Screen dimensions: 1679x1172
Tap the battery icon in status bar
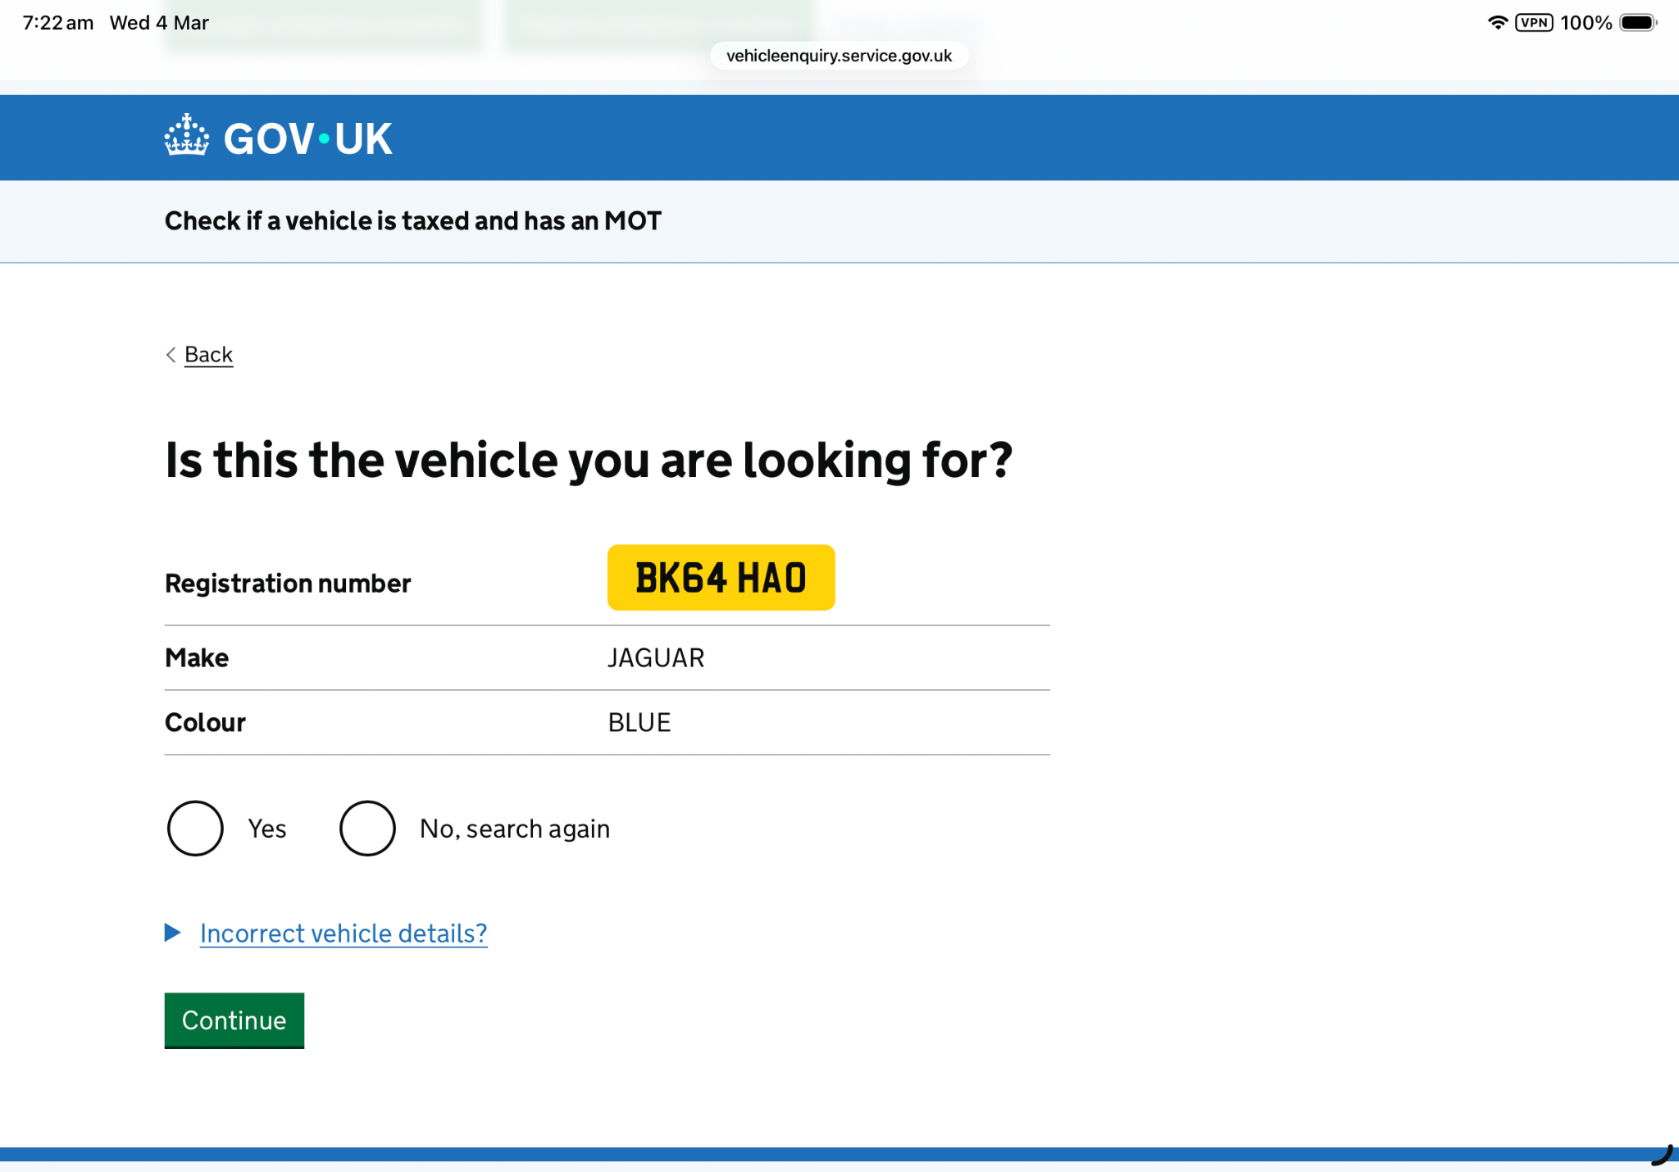[x=1637, y=23]
